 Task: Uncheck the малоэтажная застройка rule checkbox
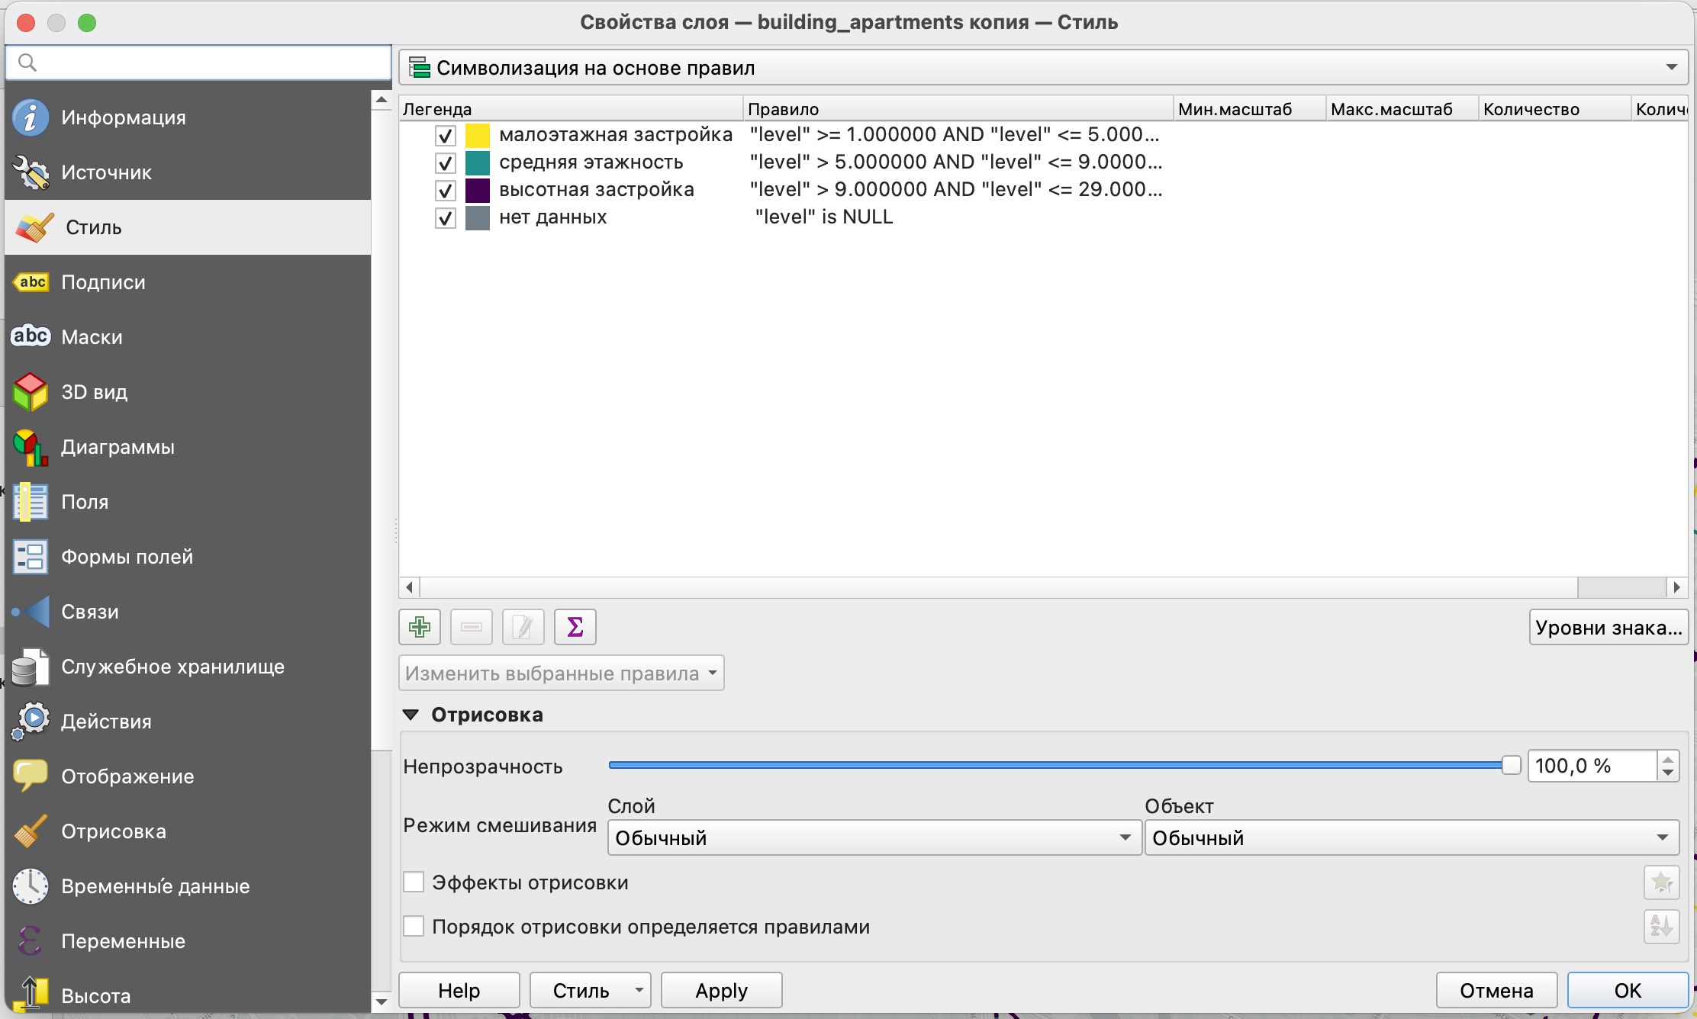tap(446, 136)
